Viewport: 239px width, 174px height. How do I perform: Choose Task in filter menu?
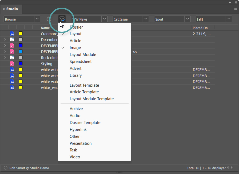point(95,150)
